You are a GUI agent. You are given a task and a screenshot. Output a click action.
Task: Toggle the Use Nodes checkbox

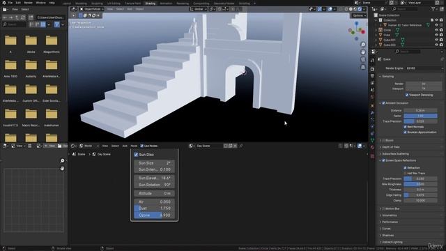tap(141, 146)
